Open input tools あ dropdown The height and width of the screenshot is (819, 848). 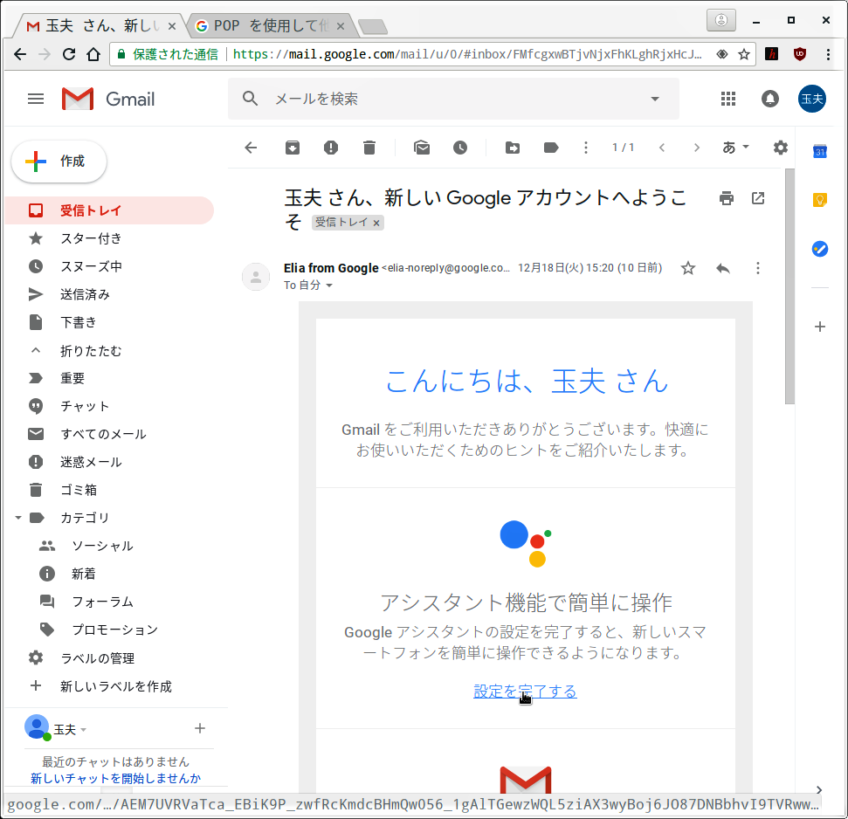pos(736,148)
